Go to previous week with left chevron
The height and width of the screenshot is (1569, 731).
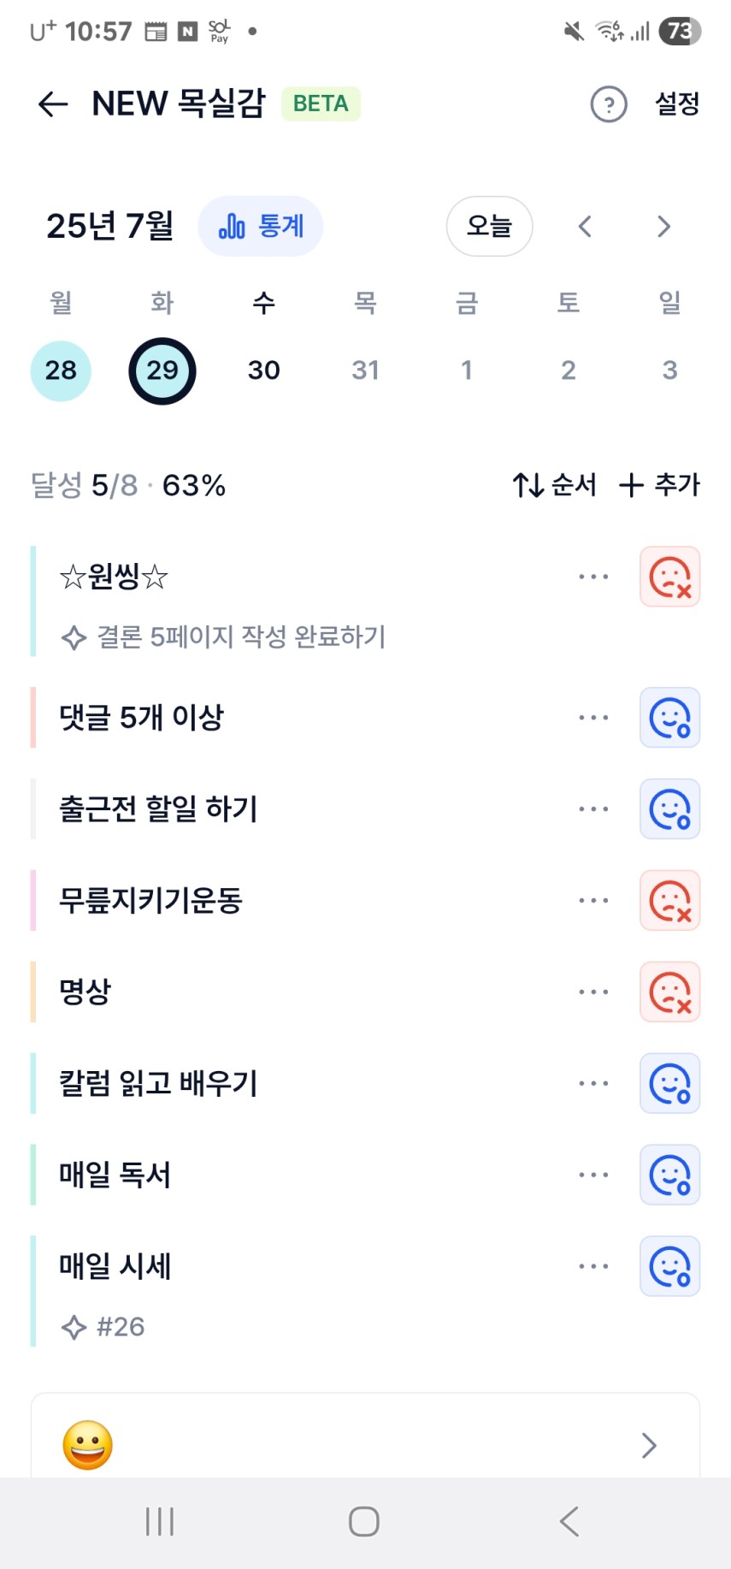point(585,227)
